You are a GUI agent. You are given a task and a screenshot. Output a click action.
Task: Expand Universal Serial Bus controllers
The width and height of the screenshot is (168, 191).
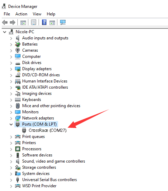[11, 180]
